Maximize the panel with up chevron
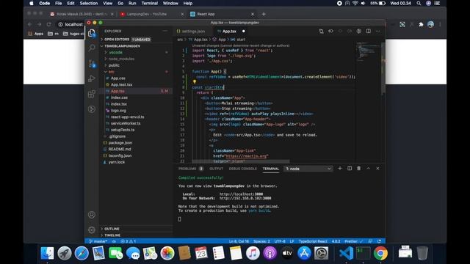Image resolution: width=470 pixels, height=264 pixels. 369,169
